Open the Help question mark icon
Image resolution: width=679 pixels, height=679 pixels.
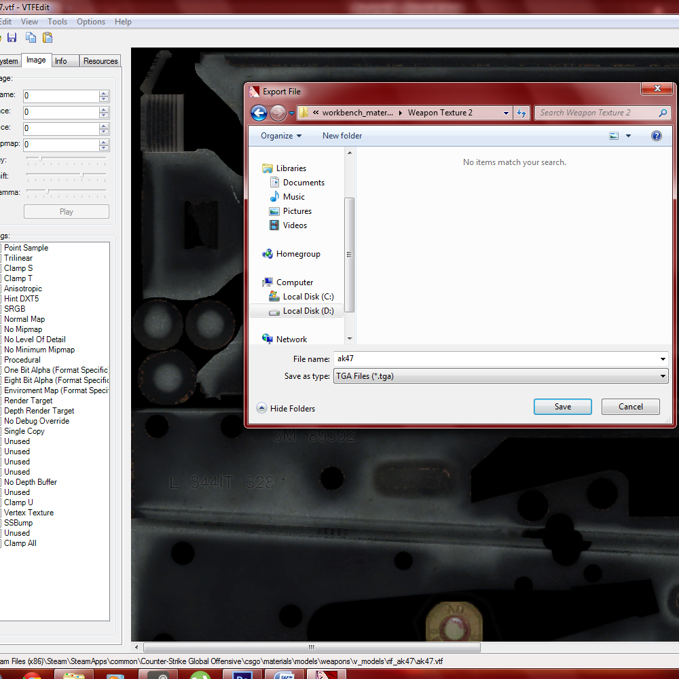(x=657, y=136)
